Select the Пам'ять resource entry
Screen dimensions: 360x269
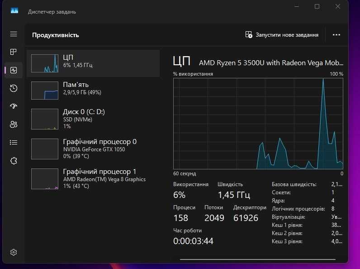[x=93, y=91]
